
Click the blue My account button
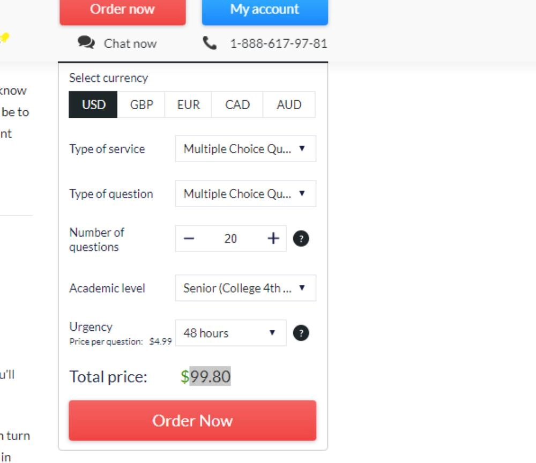click(265, 9)
